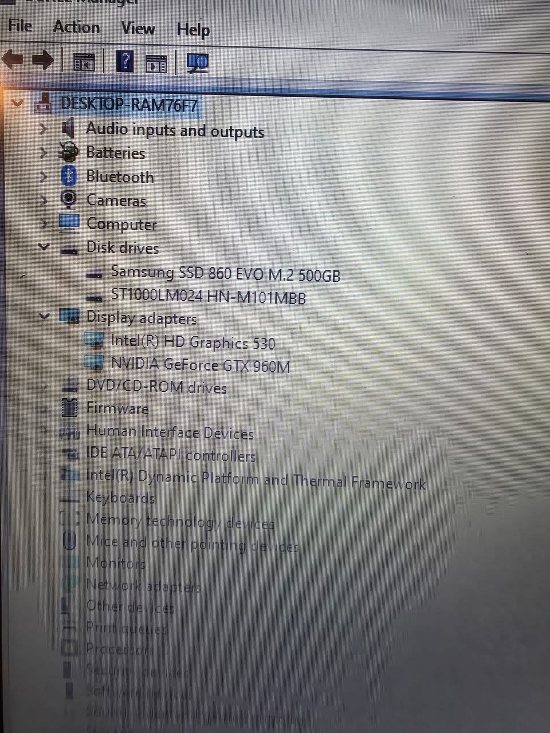
Task: Expand the Computer category
Action: click(x=43, y=223)
